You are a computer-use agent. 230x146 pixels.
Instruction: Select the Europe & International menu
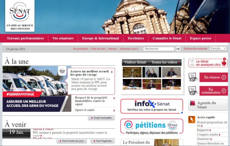coord(100,38)
